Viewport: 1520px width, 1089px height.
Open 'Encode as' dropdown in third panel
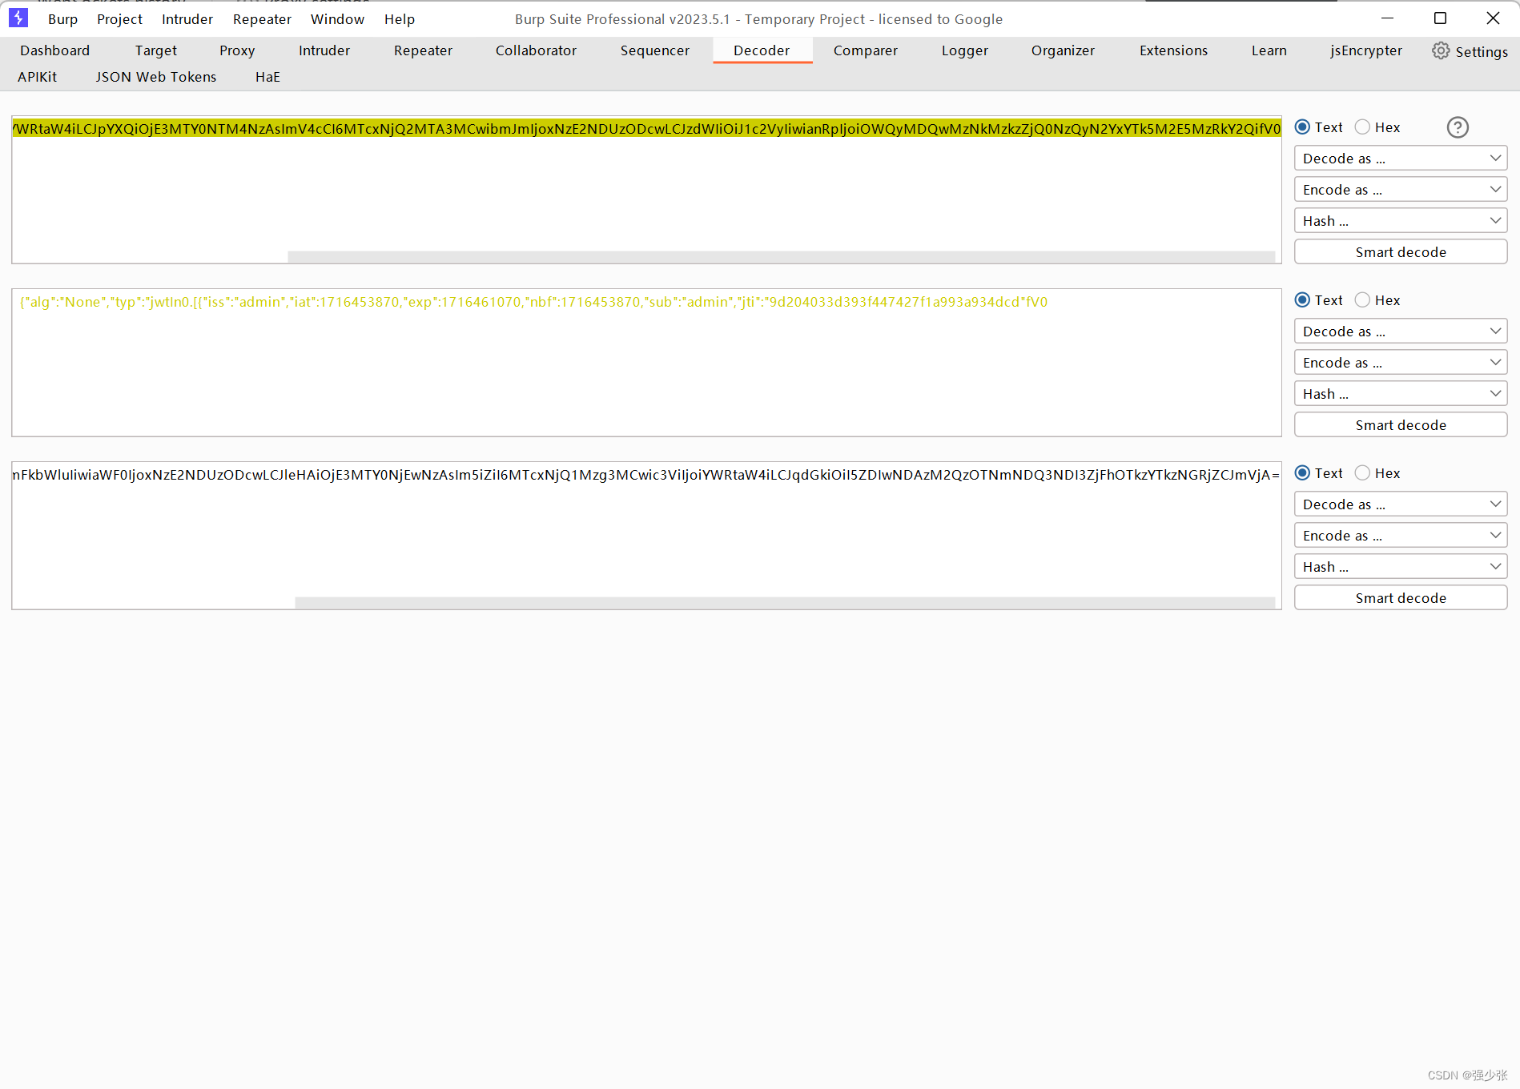tap(1401, 536)
